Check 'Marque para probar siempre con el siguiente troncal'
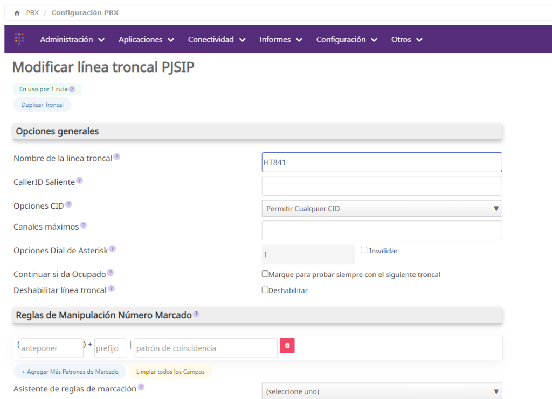552x399 pixels. point(265,274)
